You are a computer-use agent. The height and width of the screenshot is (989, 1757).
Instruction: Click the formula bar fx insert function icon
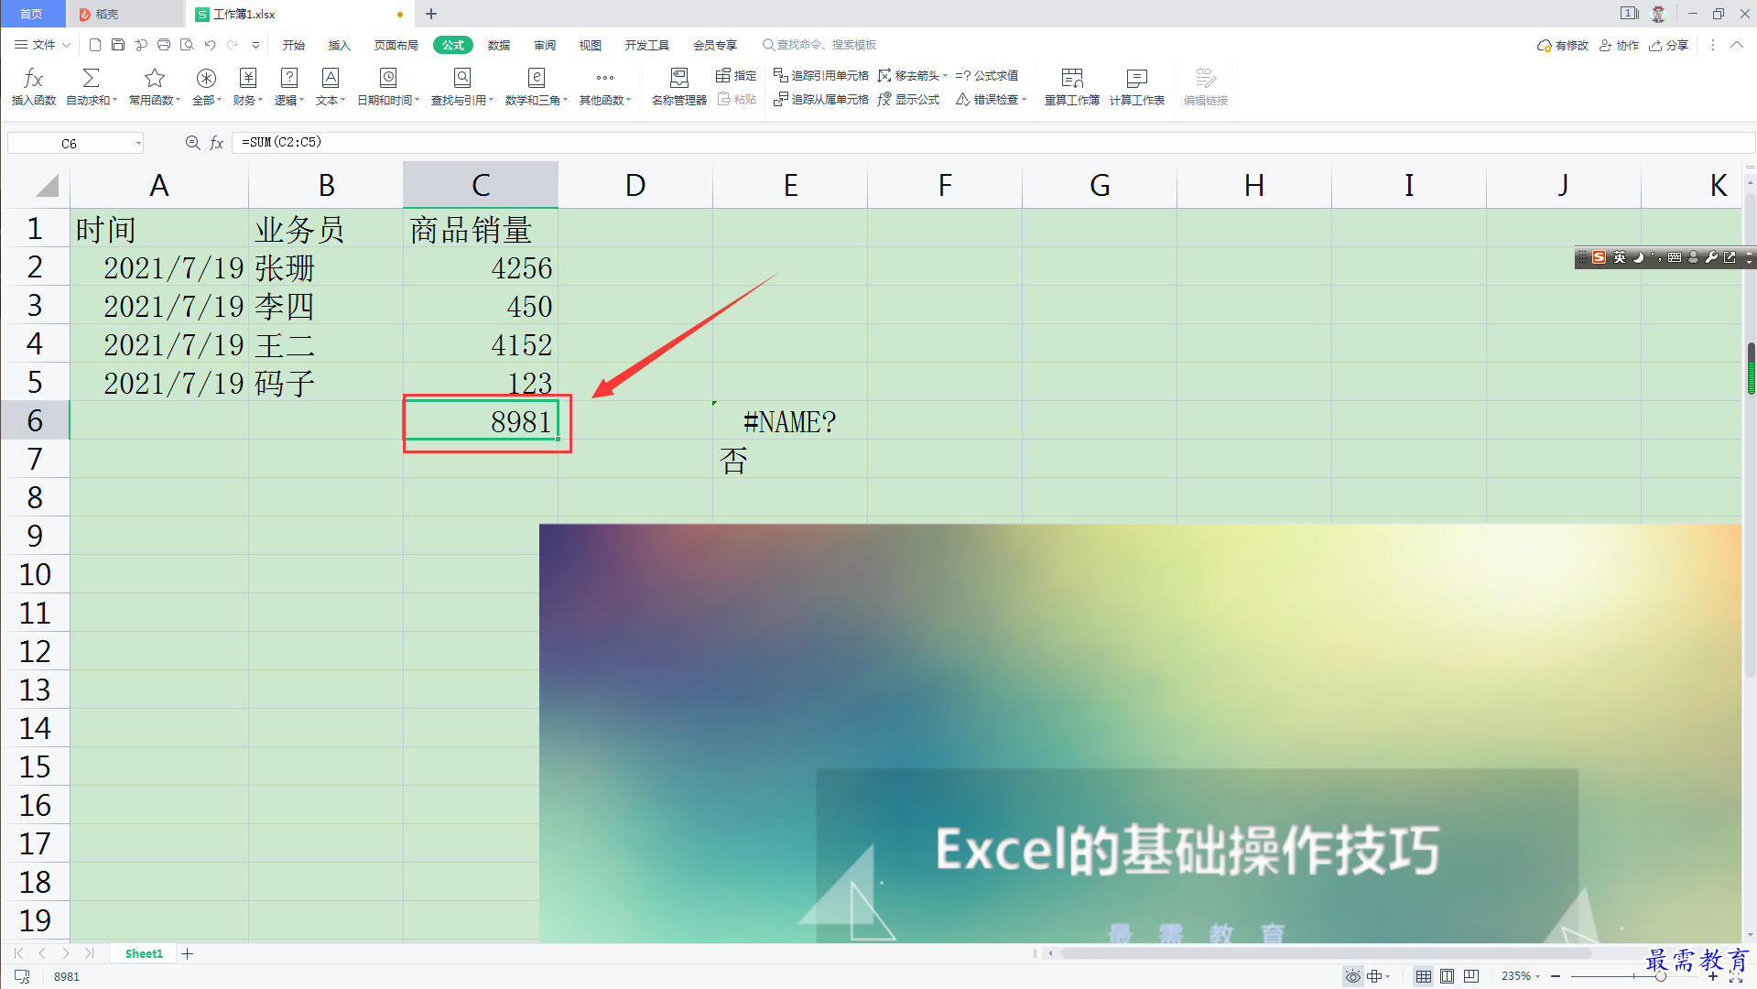217,143
